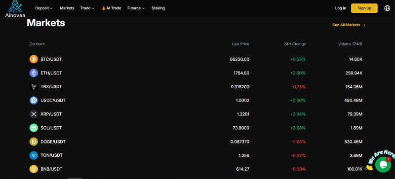Click the Volume (24H) column header
The width and height of the screenshot is (395, 179).
350,44
